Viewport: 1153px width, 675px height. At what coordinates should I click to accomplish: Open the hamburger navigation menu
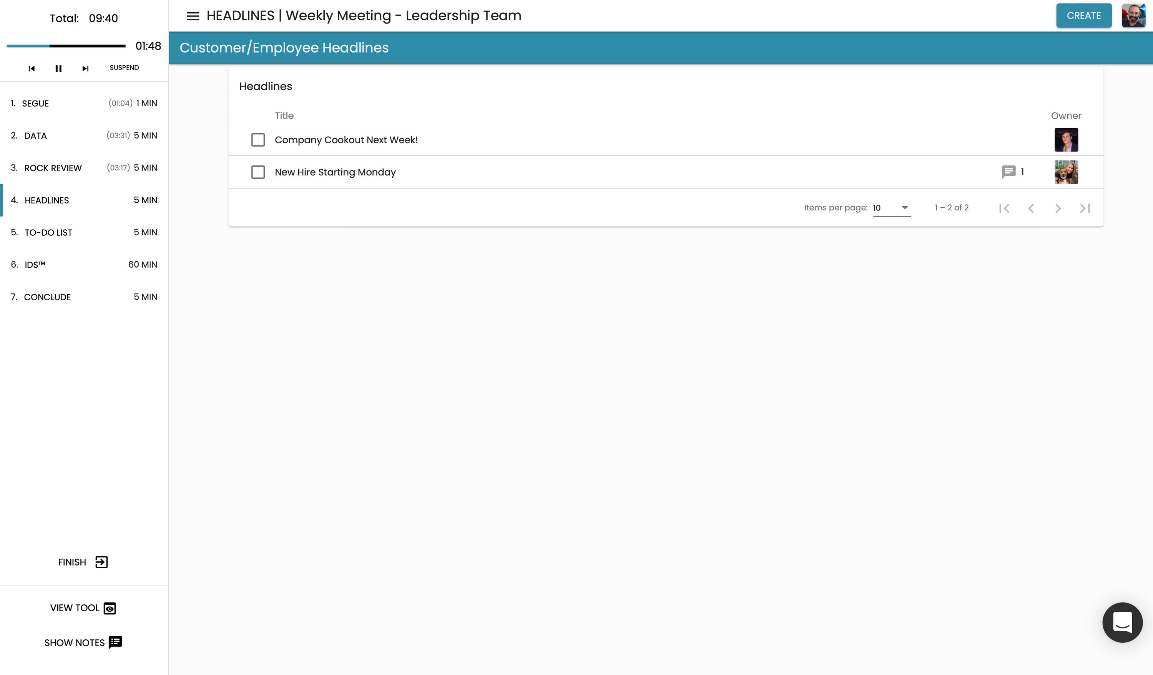[193, 16]
